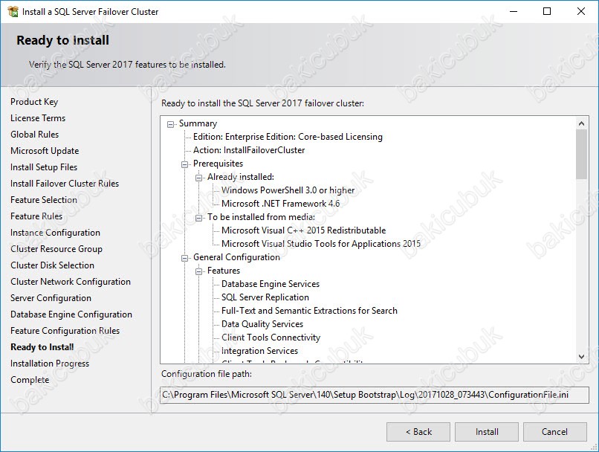Click the SQL Server setup title bar icon
Viewport: 599px width, 452px height.
point(13,11)
